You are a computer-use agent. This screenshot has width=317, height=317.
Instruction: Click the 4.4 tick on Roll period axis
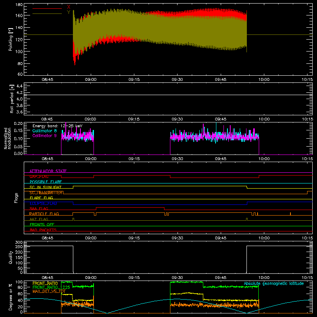pos(19,86)
